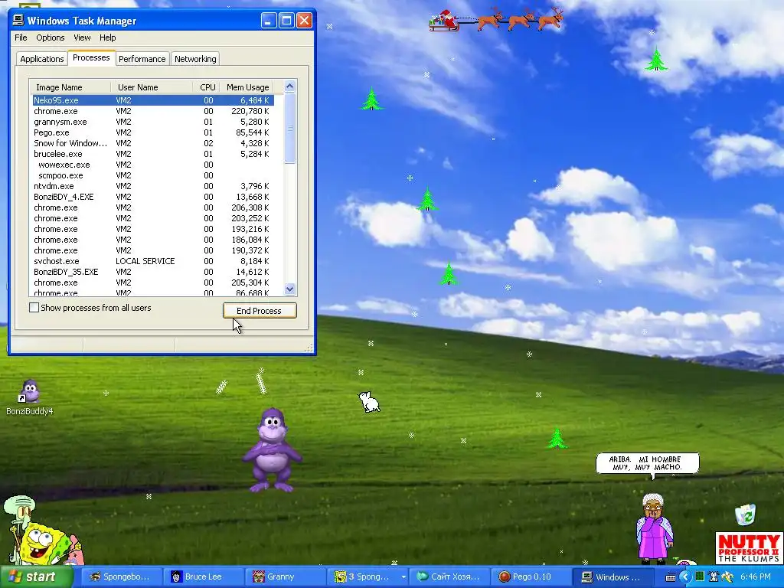Expand hidden system tray icons chevron
The height and width of the screenshot is (588, 784).
pyautogui.click(x=685, y=577)
